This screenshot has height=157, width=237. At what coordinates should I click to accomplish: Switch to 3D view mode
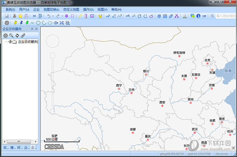[x=34, y=16]
